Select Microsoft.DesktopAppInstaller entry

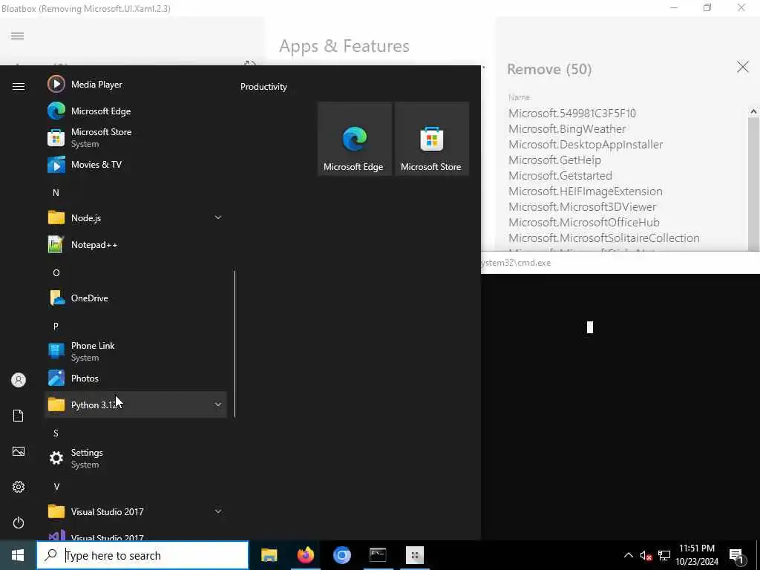[586, 145]
